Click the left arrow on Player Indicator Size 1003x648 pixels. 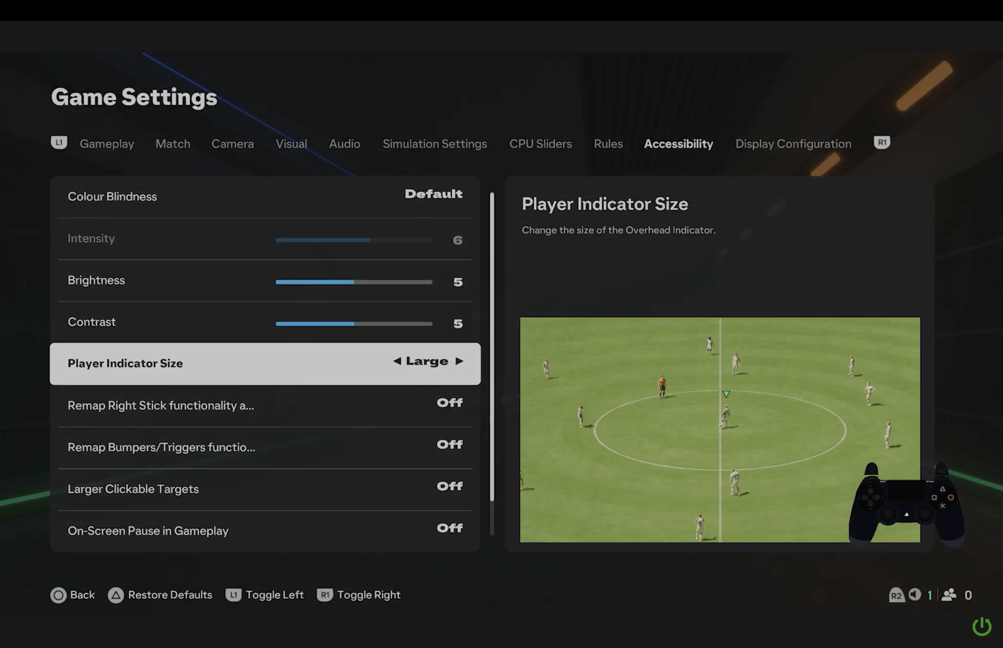[397, 361]
